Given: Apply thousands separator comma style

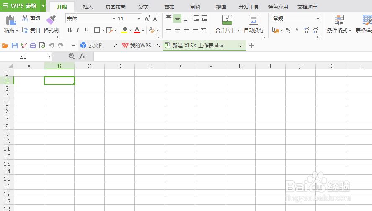Looking at the screenshot, I should pyautogui.click(x=297, y=30).
